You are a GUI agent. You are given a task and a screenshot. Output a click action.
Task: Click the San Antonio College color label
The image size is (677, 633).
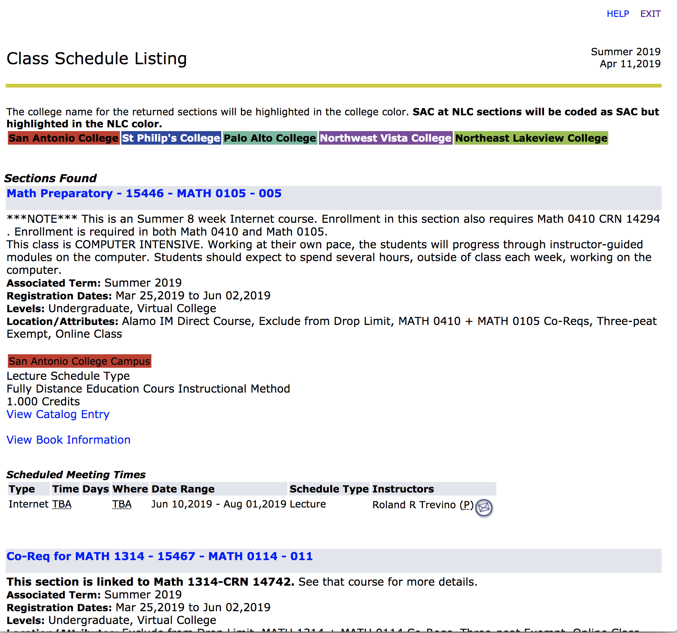(x=63, y=138)
